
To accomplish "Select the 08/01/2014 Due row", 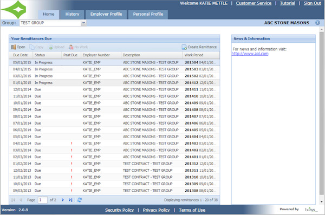I will pyautogui.click(x=114, y=116).
